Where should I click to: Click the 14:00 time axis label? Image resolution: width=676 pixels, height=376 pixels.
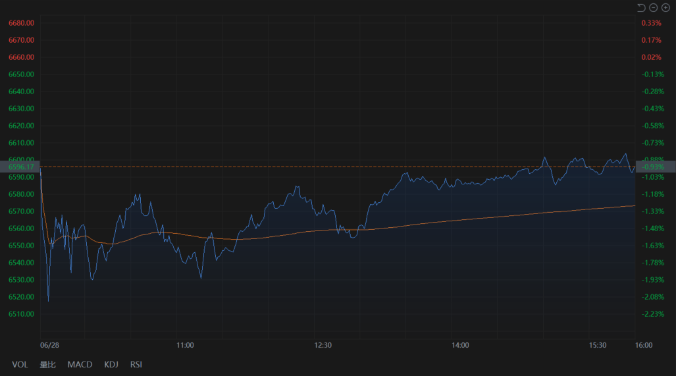460,346
